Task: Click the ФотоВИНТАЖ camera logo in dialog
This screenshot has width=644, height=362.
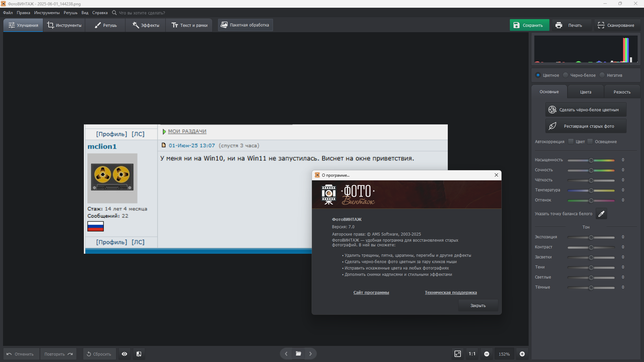Action: [x=329, y=194]
